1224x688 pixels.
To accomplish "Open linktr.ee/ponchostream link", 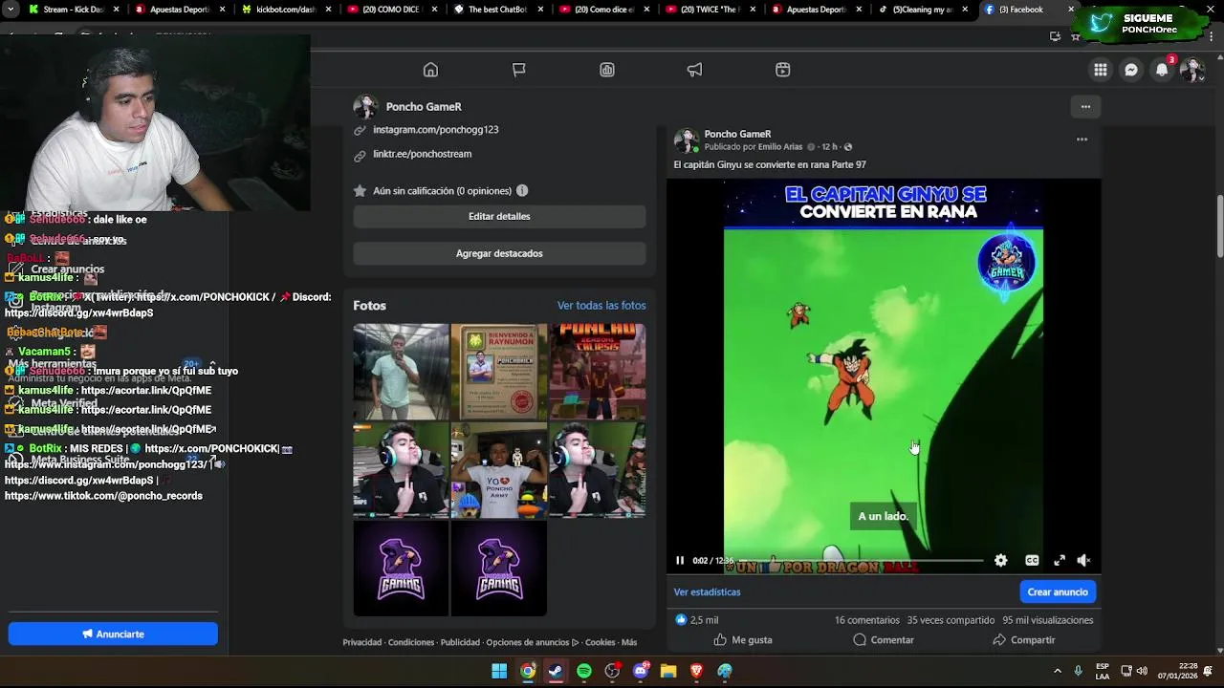I will 422,154.
